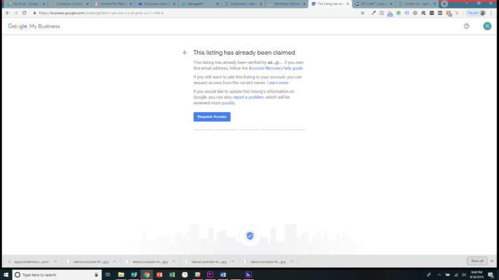Viewport: 499px width, 280px height.
Task: Click the orange HubSpot extension icon
Action: point(457,13)
